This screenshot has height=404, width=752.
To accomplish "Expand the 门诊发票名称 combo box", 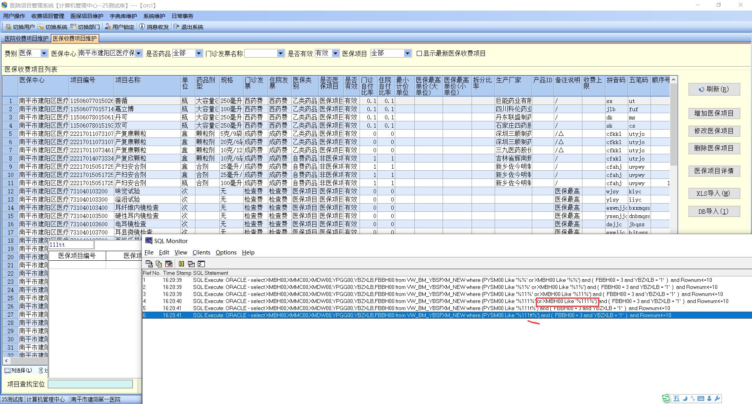I will tap(280, 54).
